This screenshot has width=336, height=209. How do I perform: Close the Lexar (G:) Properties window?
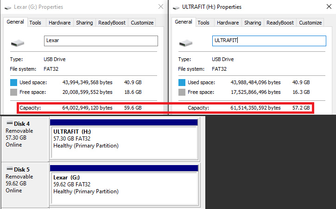tap(161, 6)
